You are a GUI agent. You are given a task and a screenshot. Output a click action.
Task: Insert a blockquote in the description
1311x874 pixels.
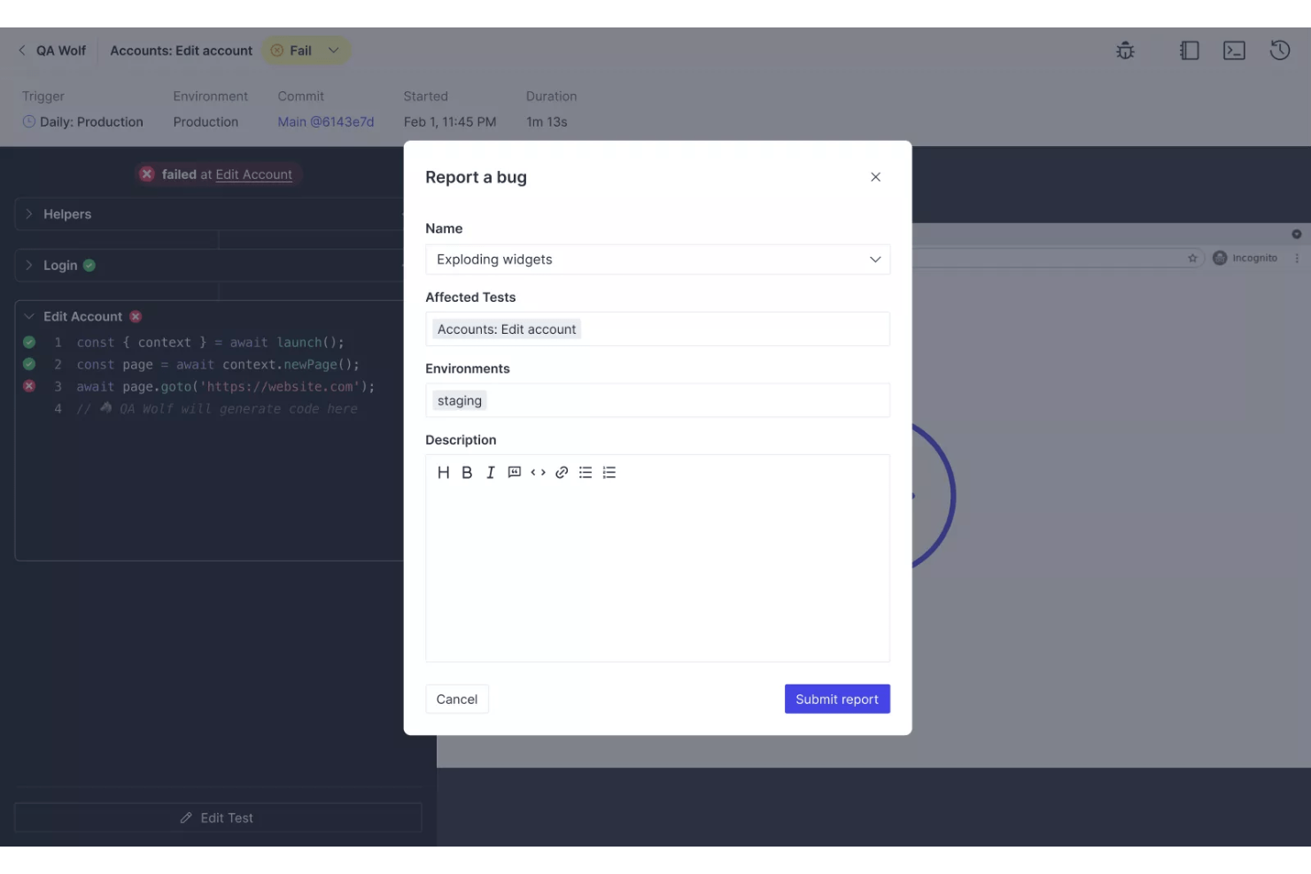514,472
